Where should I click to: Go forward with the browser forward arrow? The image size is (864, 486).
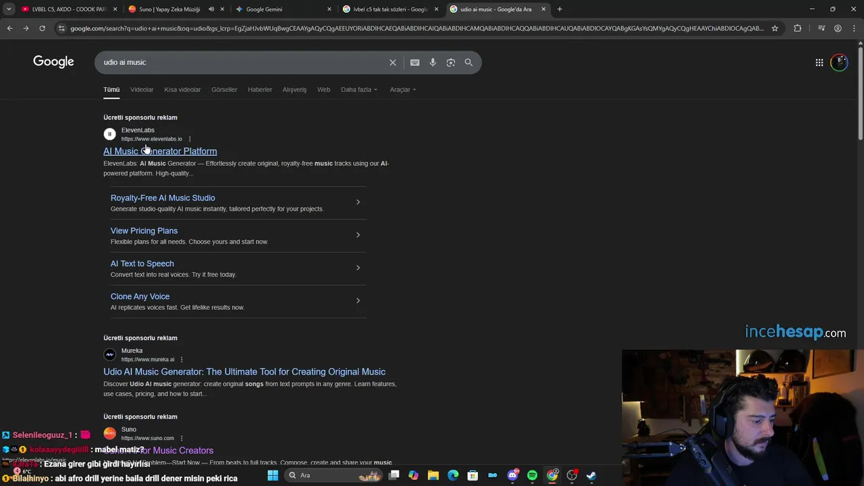(26, 28)
